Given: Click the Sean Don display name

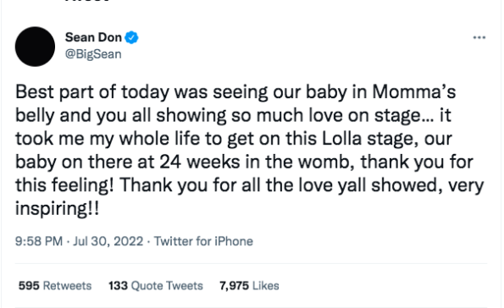Looking at the screenshot, I should [x=93, y=37].
